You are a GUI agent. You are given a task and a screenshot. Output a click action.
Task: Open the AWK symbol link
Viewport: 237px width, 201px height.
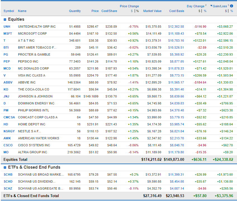coord(7,138)
